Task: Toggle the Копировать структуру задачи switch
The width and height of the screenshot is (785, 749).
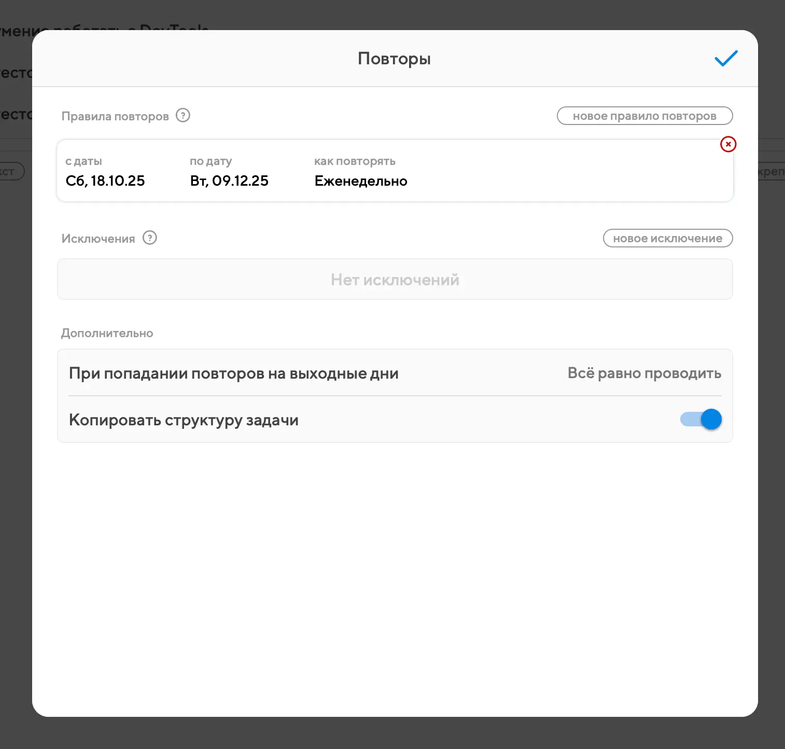Action: (701, 419)
